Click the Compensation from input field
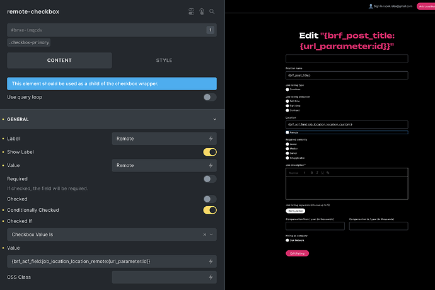The width and height of the screenshot is (435, 290). [315, 226]
